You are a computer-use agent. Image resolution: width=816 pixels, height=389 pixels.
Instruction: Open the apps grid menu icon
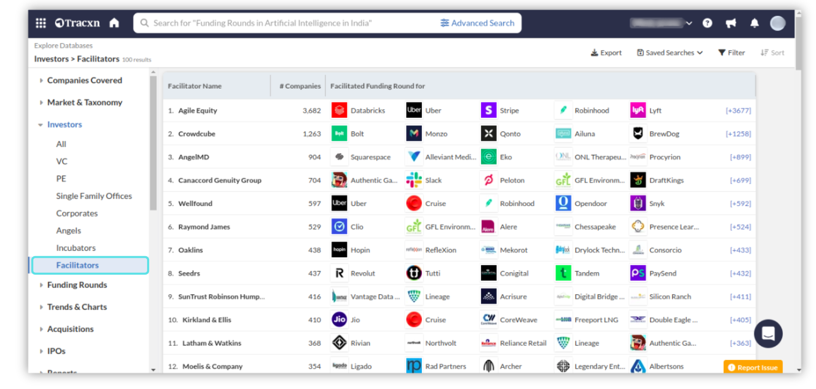[41, 23]
